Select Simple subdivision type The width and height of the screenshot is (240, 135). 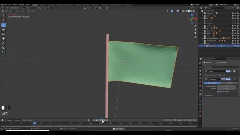[x=229, y=83]
